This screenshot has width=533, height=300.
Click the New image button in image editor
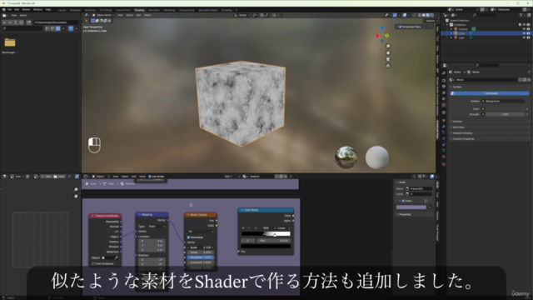(47, 177)
